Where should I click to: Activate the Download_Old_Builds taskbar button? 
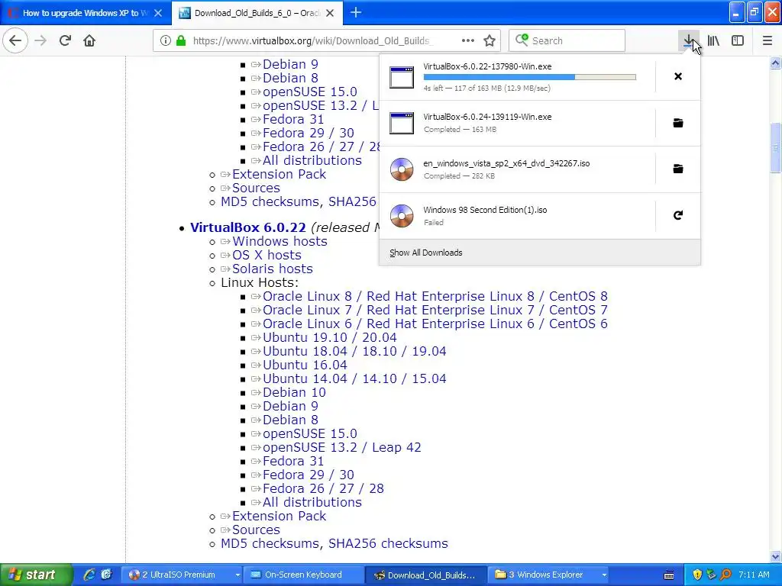coord(425,575)
